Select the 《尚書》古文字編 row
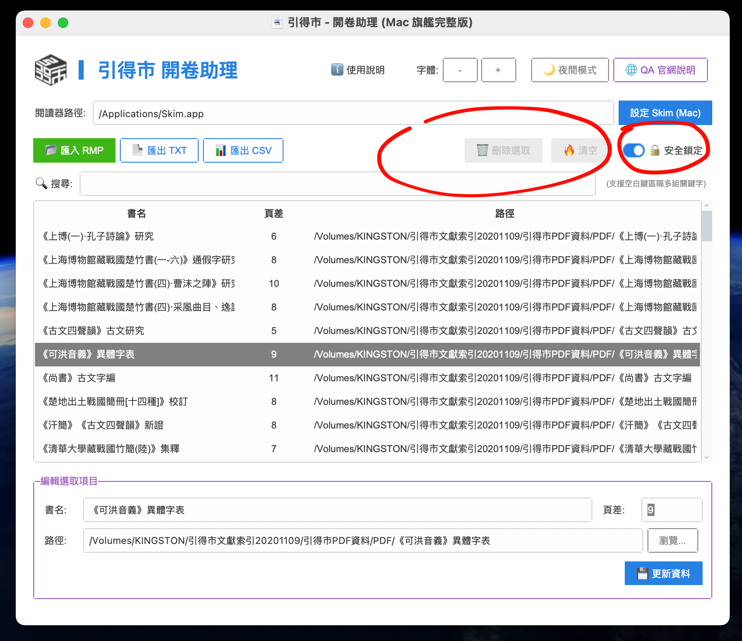Image resolution: width=742 pixels, height=641 pixels. pos(175,378)
